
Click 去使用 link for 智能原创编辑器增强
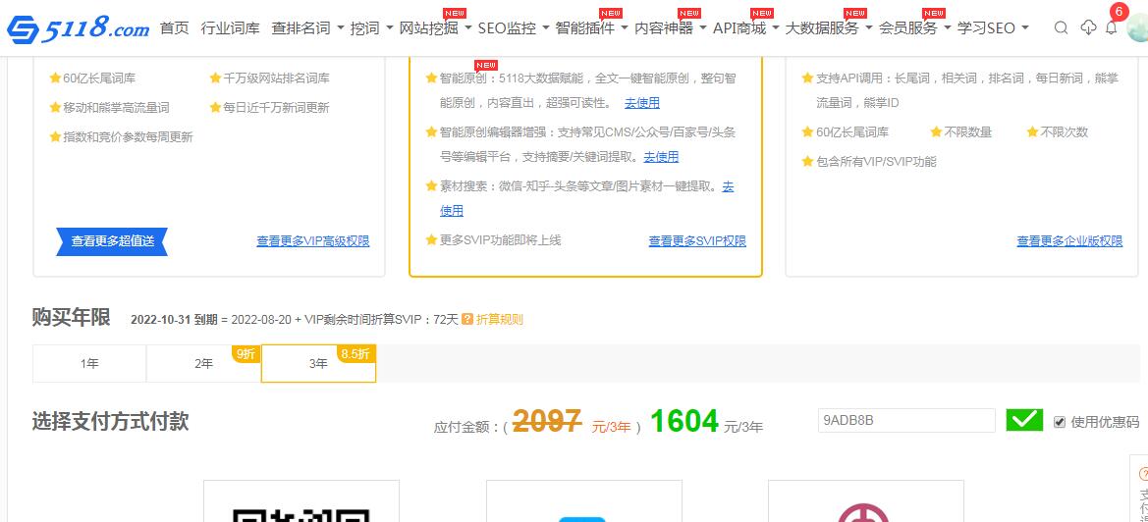coord(661,156)
